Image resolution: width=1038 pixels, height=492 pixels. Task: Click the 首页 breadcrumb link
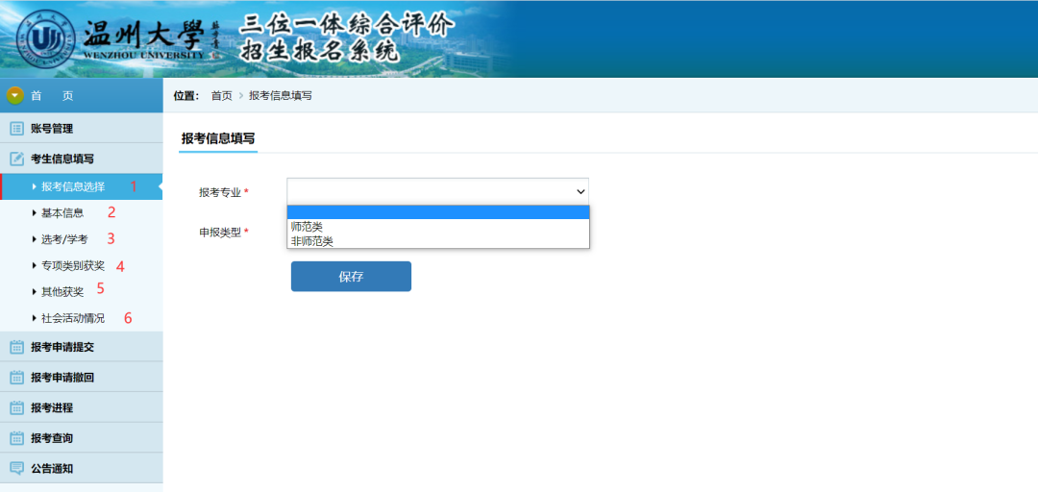tap(221, 95)
